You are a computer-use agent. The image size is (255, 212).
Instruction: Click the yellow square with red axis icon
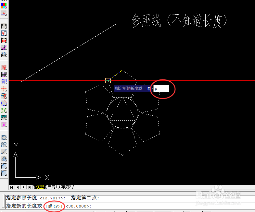(4, 96)
